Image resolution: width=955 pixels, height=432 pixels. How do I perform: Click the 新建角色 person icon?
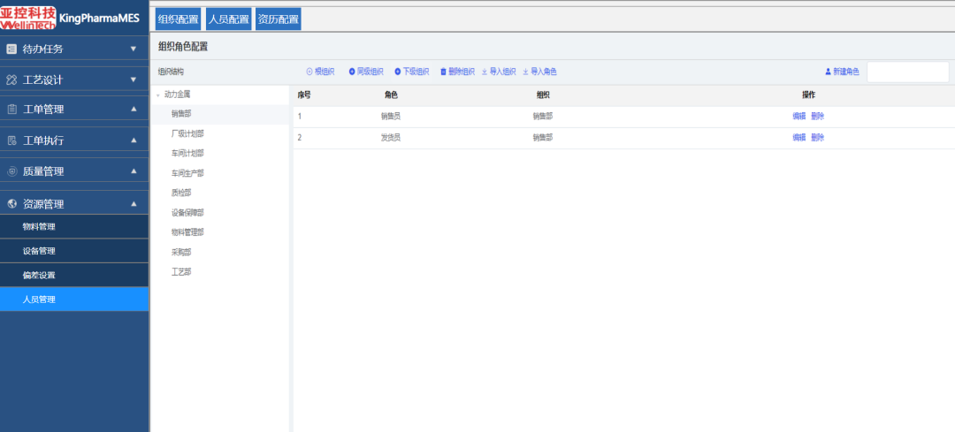point(829,72)
